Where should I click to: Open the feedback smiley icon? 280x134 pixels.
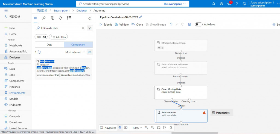244,4
